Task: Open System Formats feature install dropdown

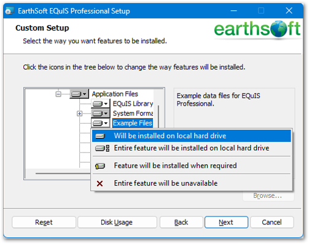Action: tap(100, 114)
